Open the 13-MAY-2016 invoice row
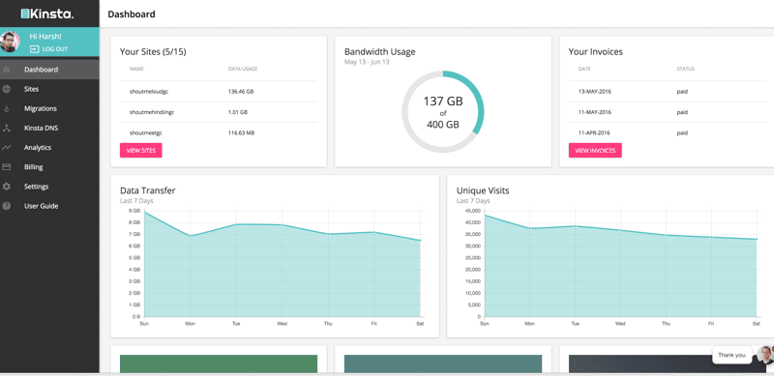This screenshot has width=774, height=376. point(668,92)
